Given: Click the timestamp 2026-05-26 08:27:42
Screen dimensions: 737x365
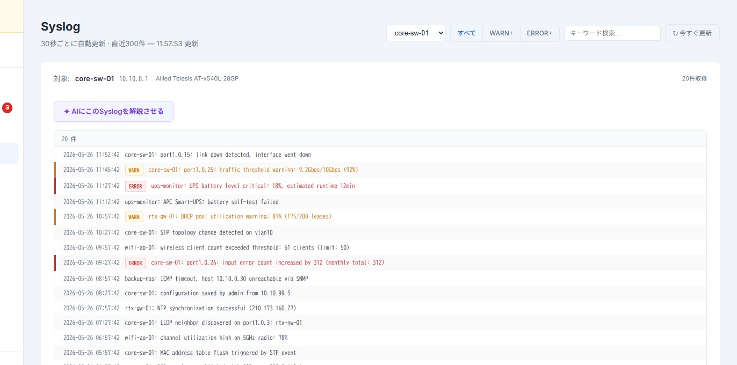Looking at the screenshot, I should [x=91, y=293].
